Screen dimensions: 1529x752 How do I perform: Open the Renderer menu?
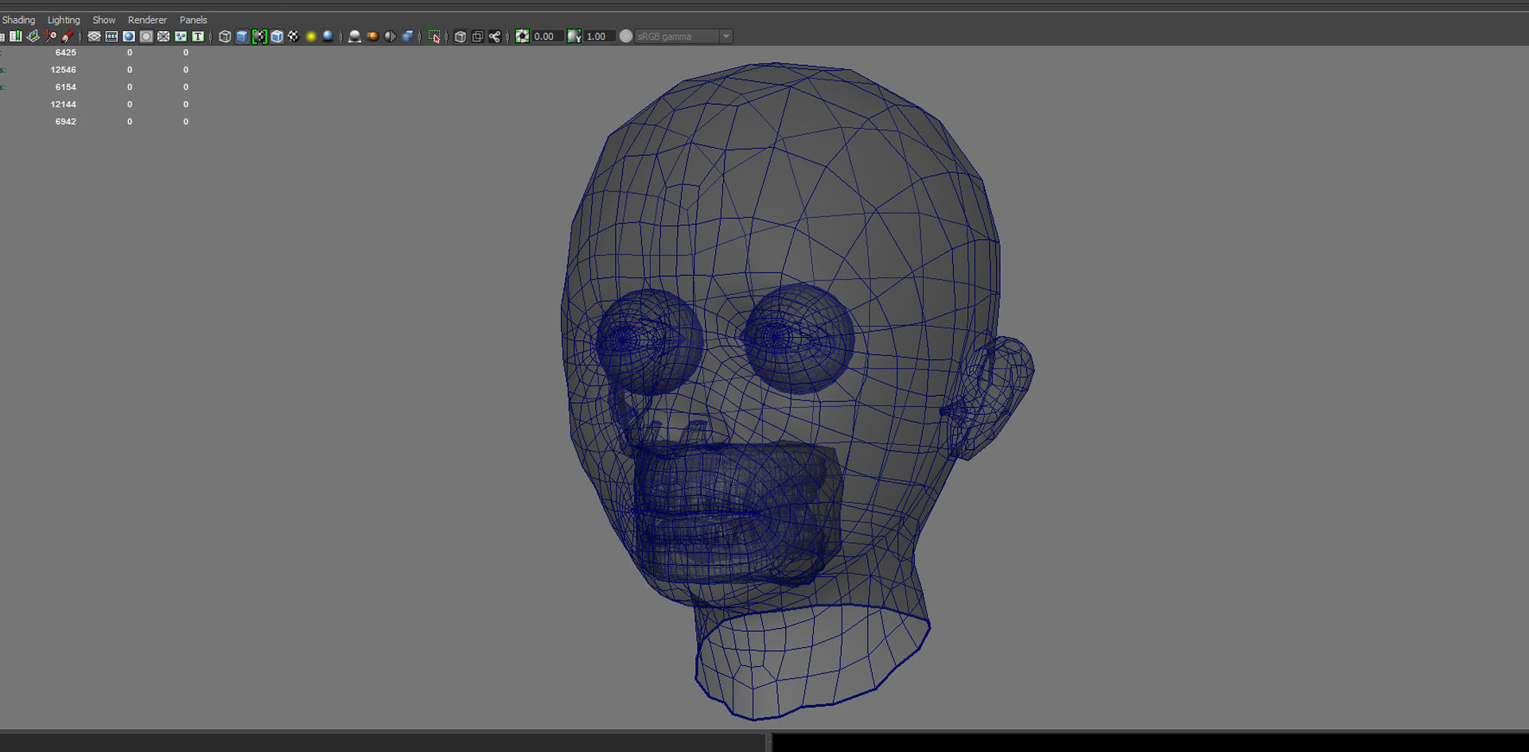(x=147, y=20)
